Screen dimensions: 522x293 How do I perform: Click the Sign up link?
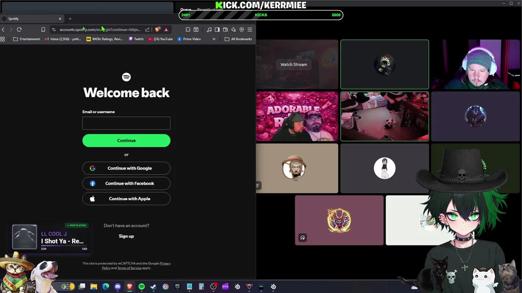pos(126,236)
